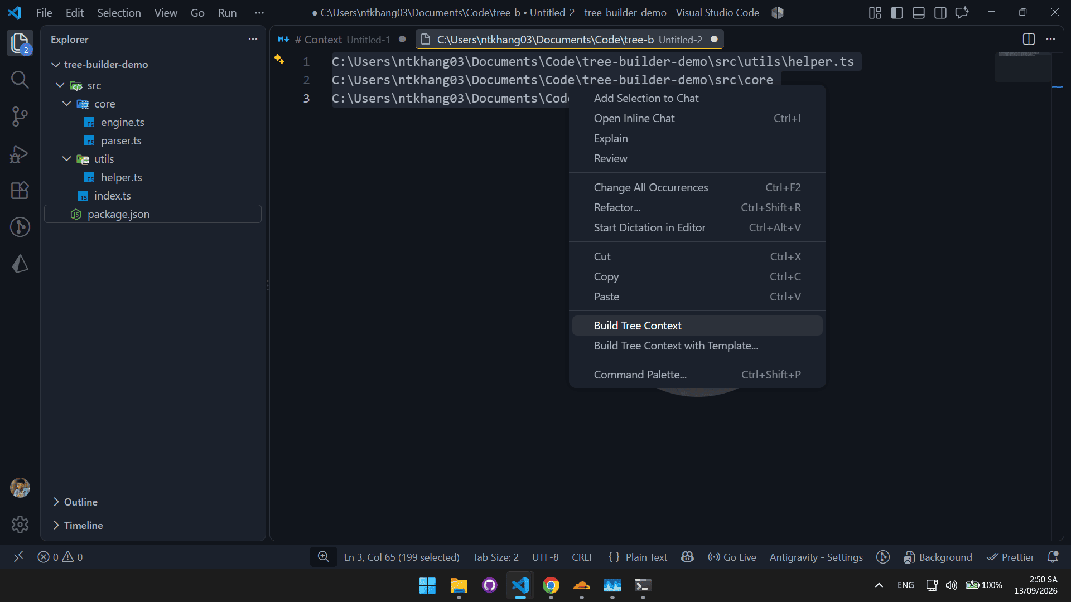Click the Customize Layout icon
This screenshot has width=1071, height=602.
click(875, 12)
